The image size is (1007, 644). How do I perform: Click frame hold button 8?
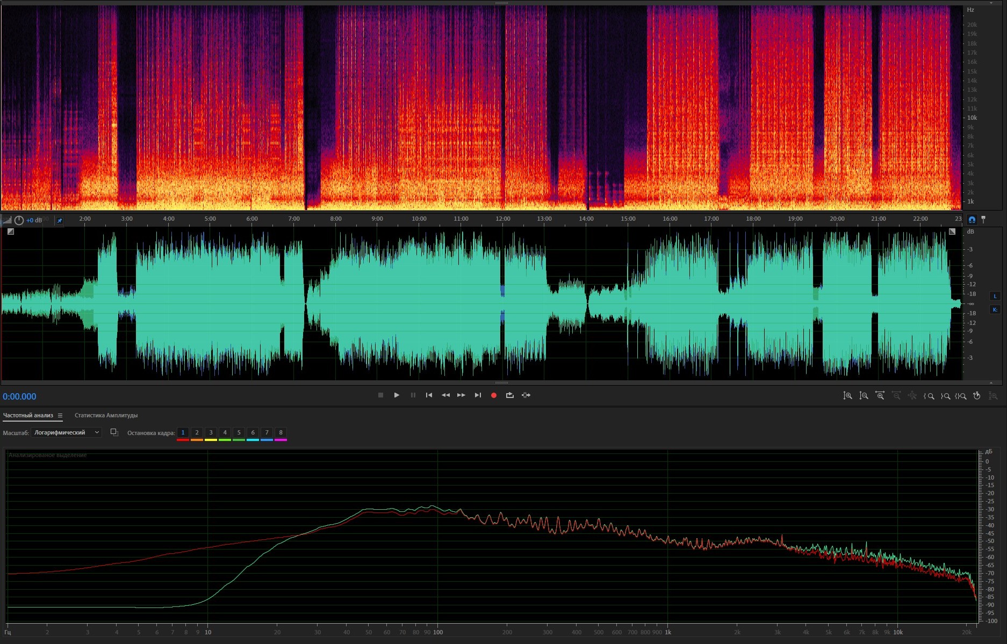coord(280,432)
